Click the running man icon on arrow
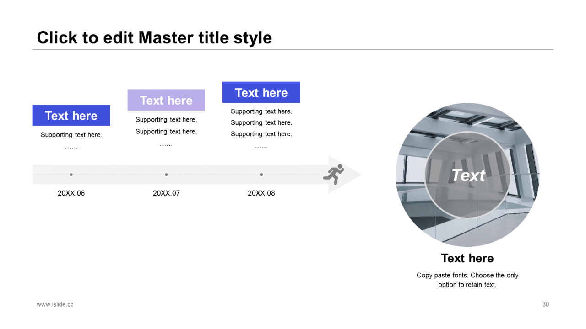The height and width of the screenshot is (329, 586). coord(334,174)
